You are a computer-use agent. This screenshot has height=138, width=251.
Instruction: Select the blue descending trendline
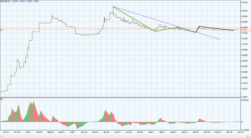166,23
